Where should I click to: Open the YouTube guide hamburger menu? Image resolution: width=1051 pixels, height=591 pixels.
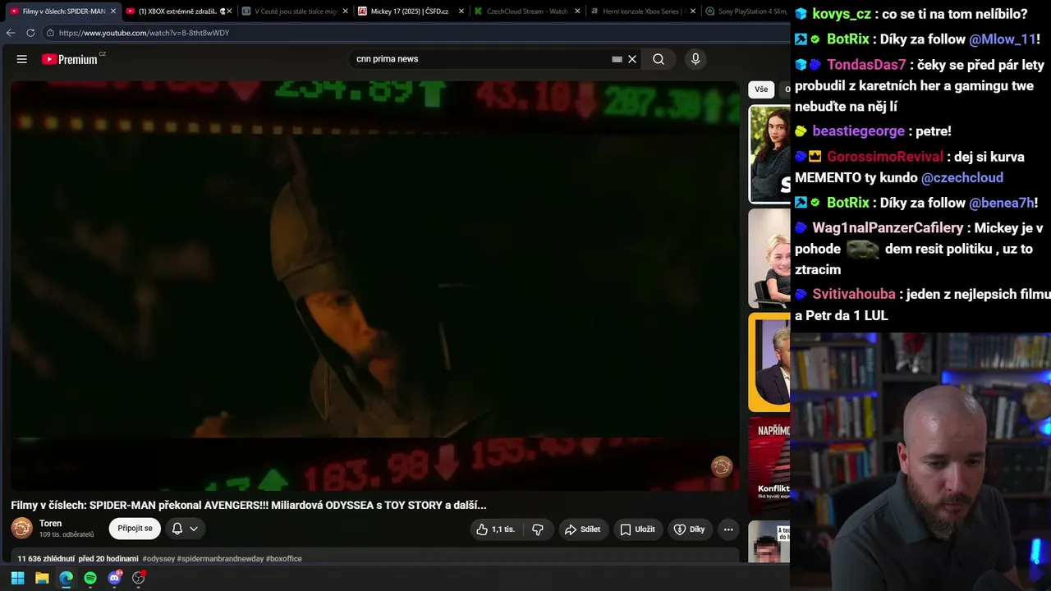pyautogui.click(x=22, y=59)
